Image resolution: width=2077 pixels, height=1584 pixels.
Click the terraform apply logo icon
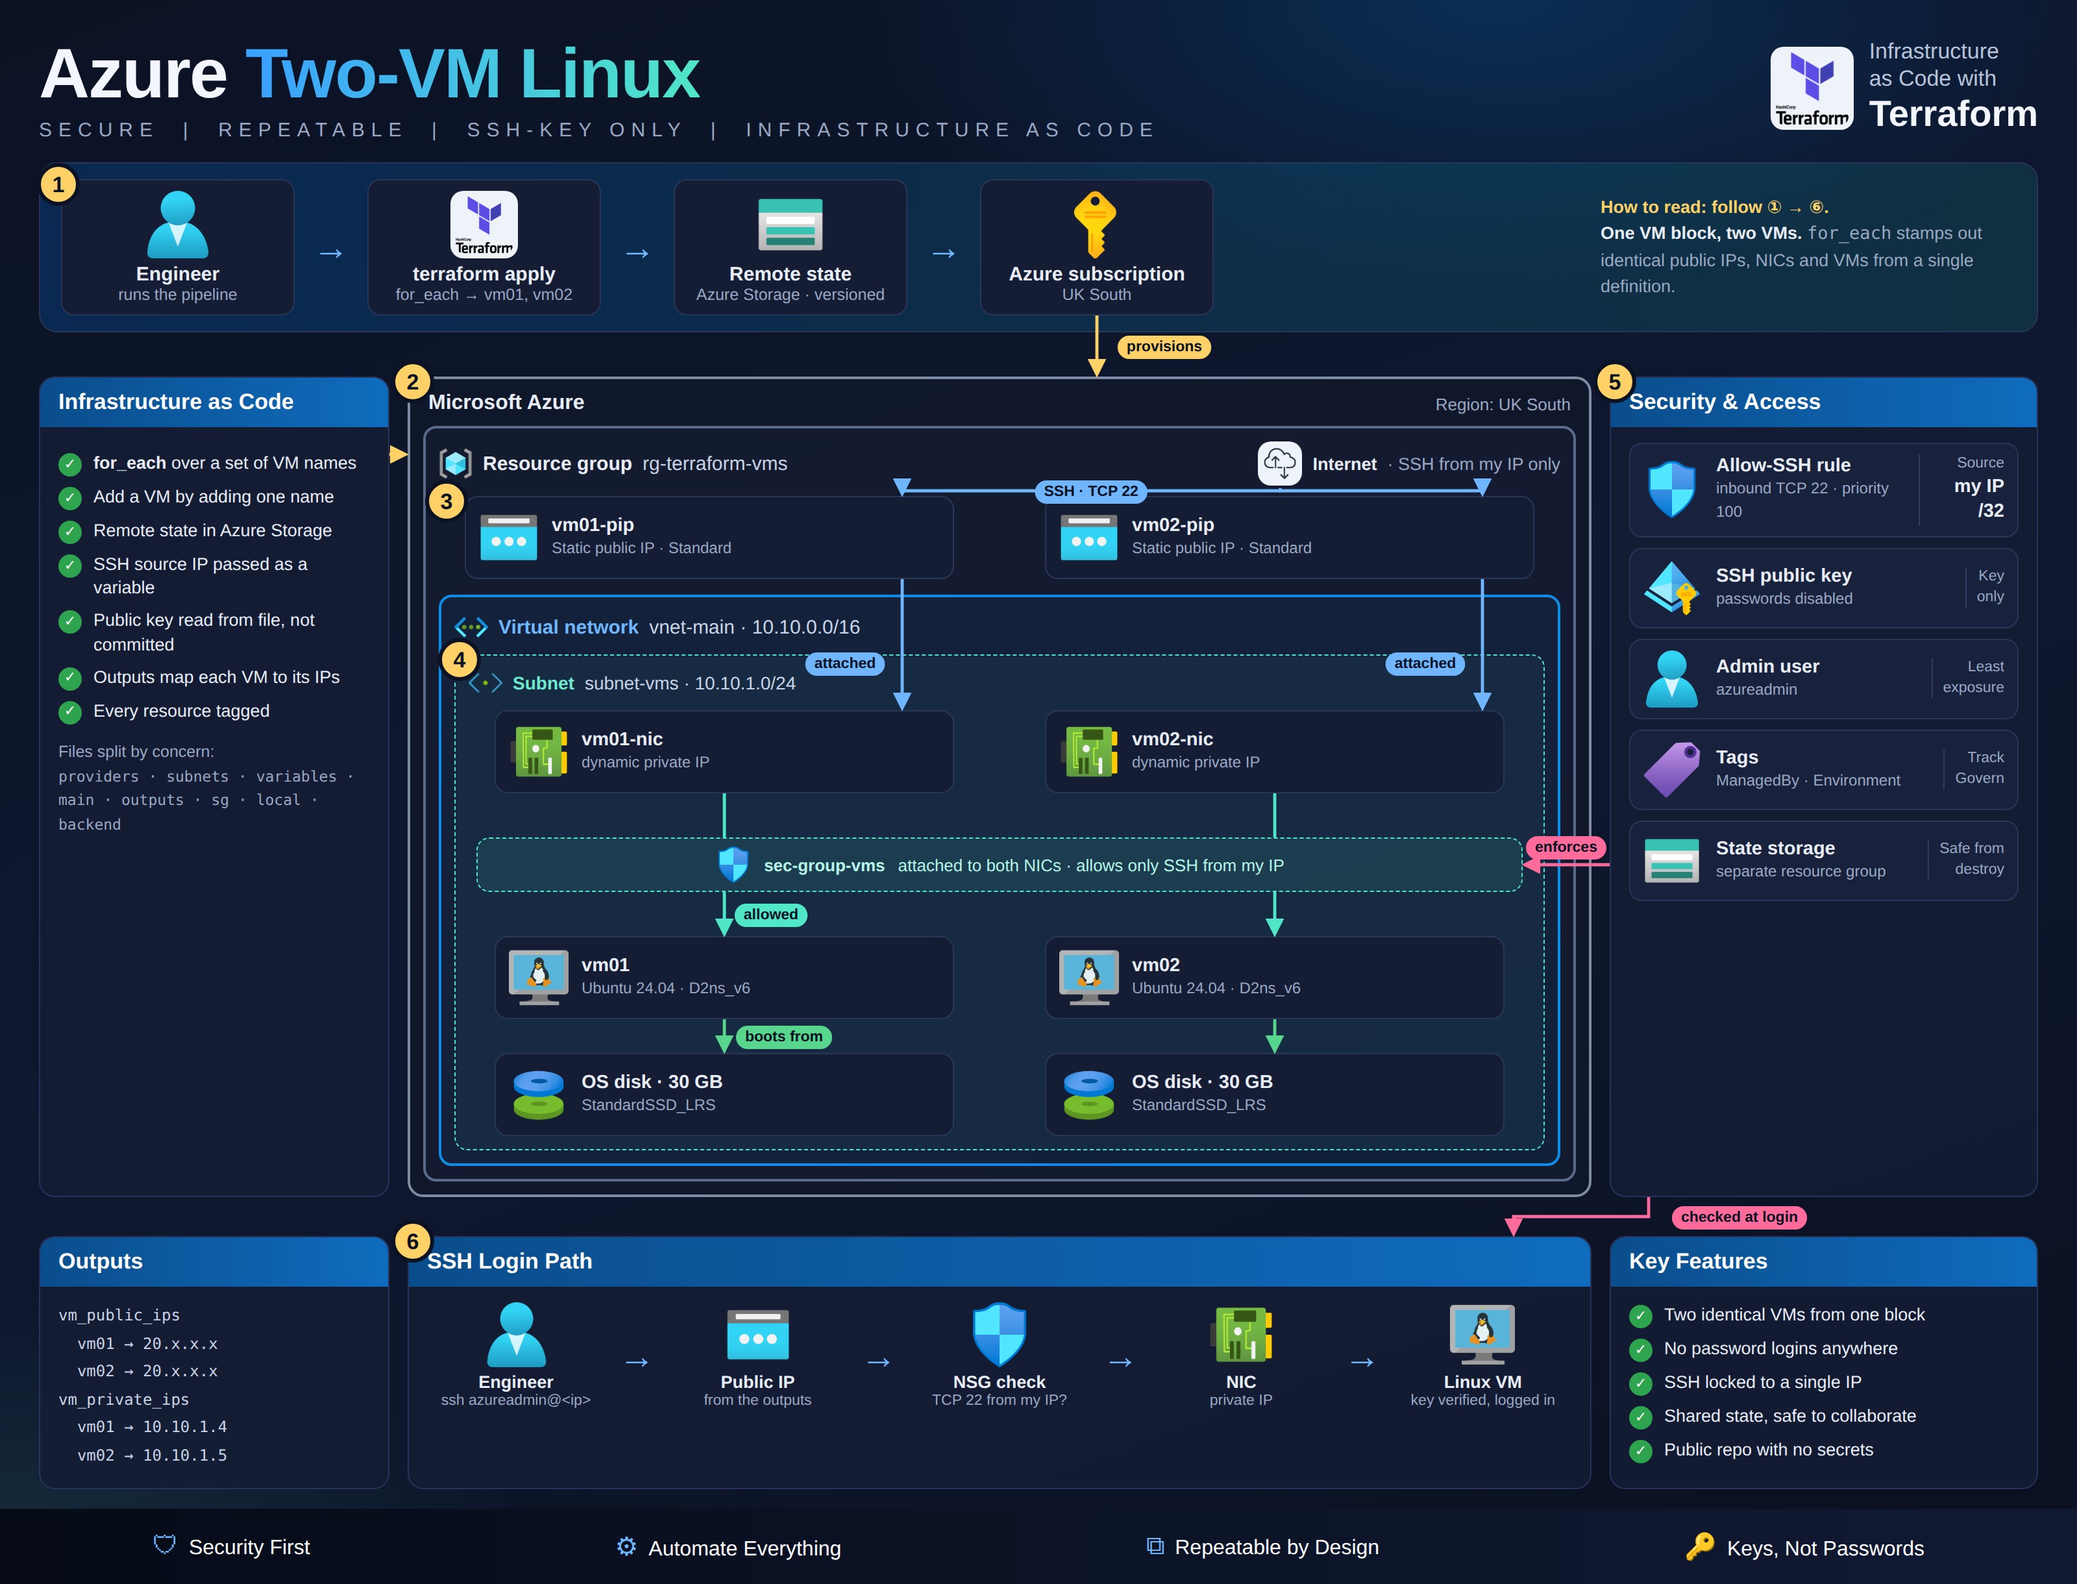484,225
